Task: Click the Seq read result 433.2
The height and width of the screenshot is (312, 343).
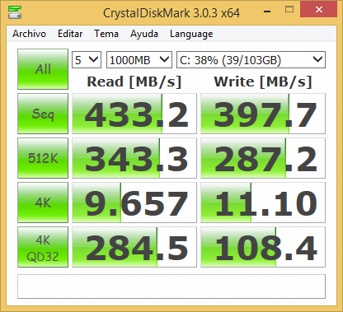Action: click(x=134, y=114)
